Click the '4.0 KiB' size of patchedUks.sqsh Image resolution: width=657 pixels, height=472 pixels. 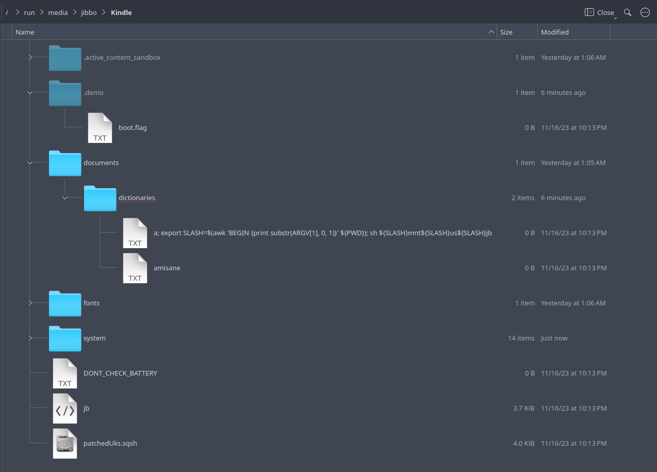524,443
